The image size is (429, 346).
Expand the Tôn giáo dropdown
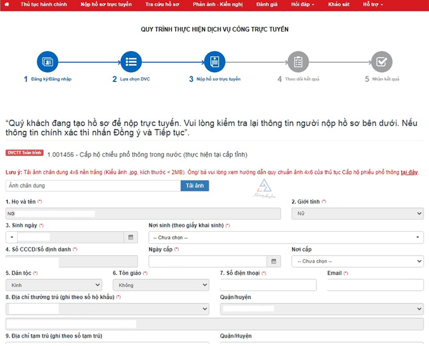pyautogui.click(x=161, y=285)
